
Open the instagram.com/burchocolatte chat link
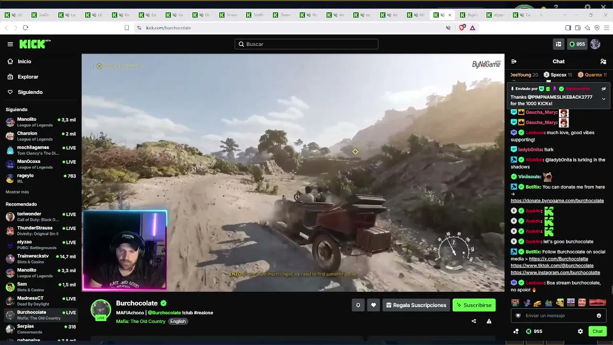[x=555, y=273]
